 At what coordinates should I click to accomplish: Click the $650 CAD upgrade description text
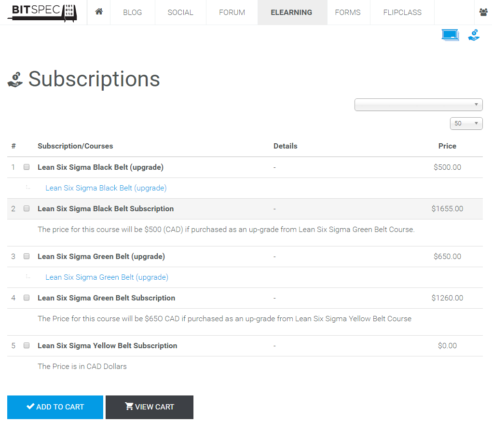coord(225,318)
